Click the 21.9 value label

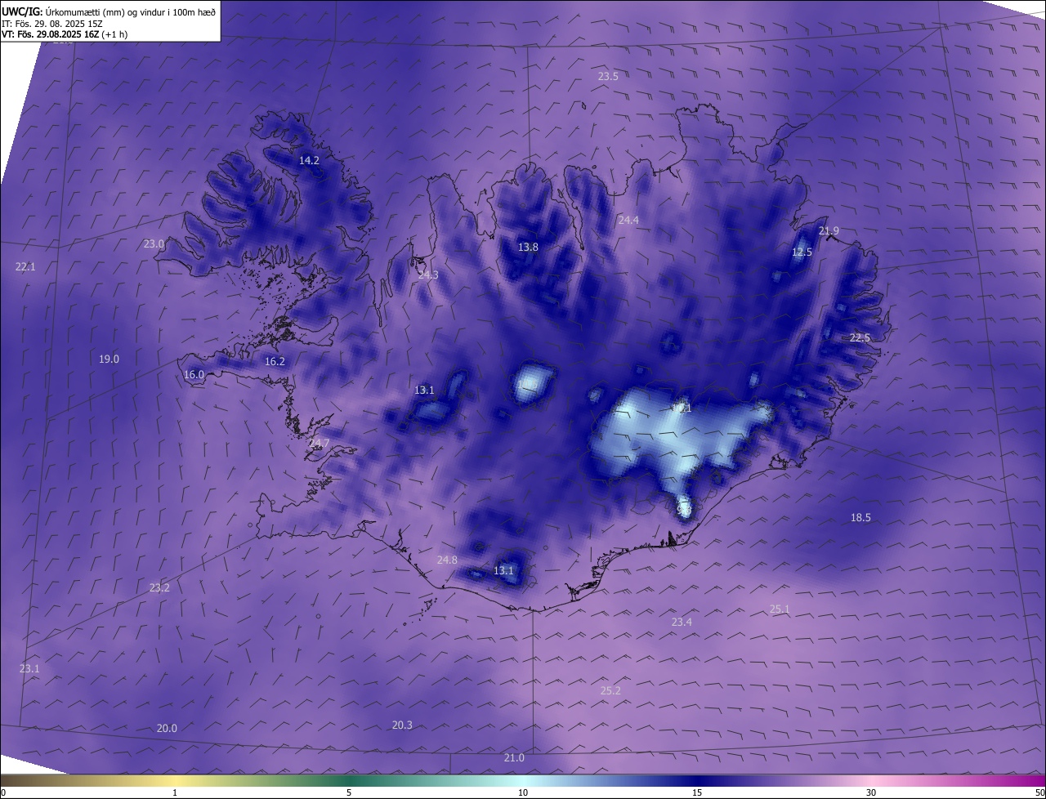point(829,231)
